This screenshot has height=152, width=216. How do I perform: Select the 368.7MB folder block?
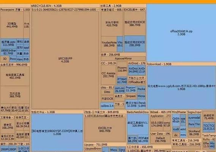15,95
